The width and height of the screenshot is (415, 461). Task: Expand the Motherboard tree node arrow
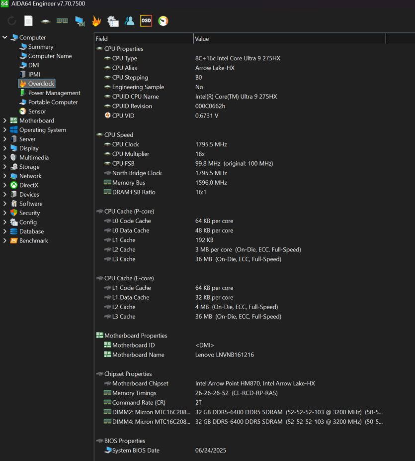click(4, 120)
